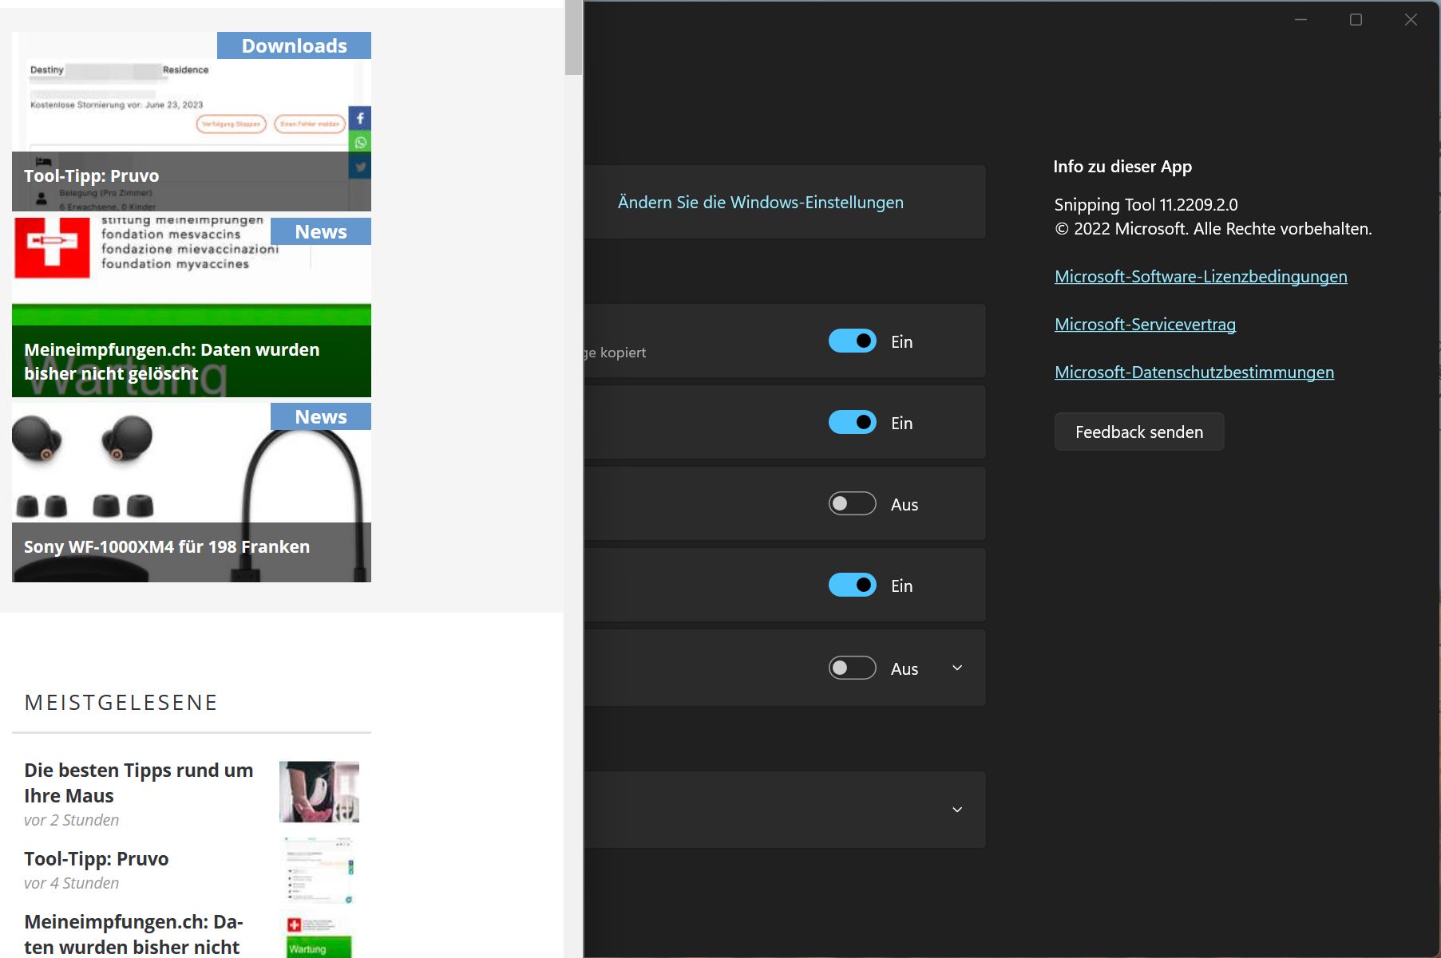1441x958 pixels.
Task: Click the 'vor 4 Stunden' timestamp
Action: pyautogui.click(x=72, y=883)
